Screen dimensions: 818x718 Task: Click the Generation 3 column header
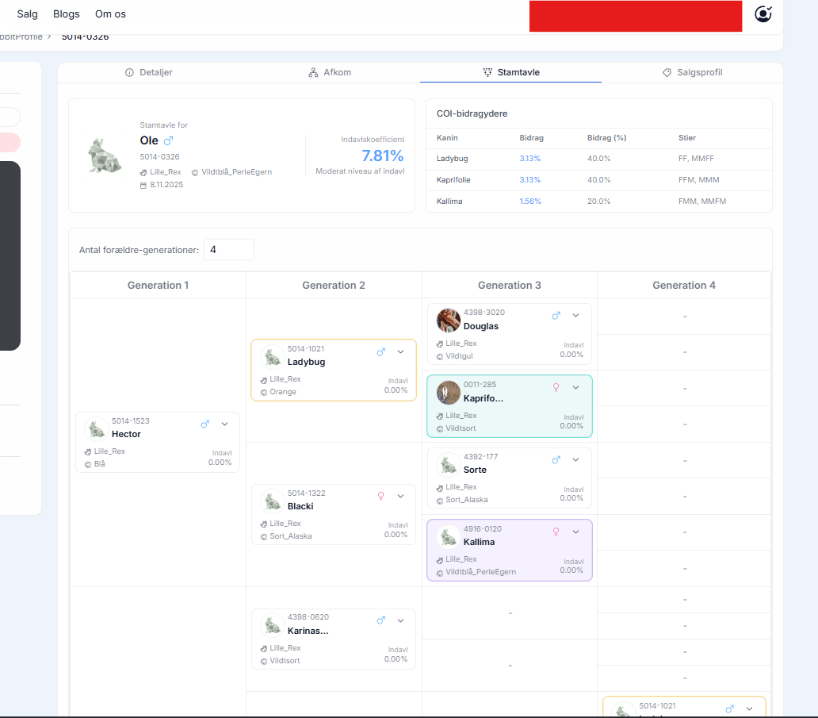(x=510, y=285)
